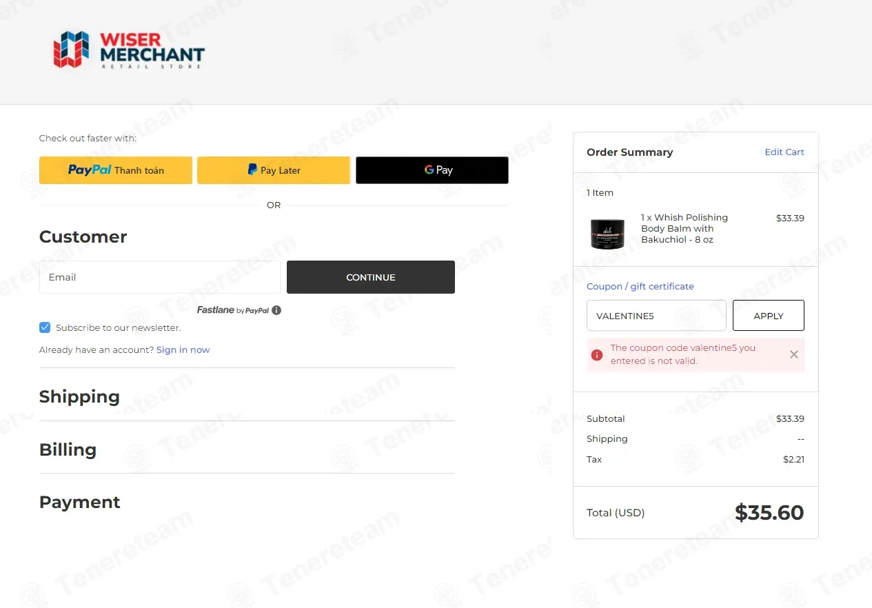Click the $2.21 tax value
This screenshot has width=872, height=608.
click(x=793, y=460)
